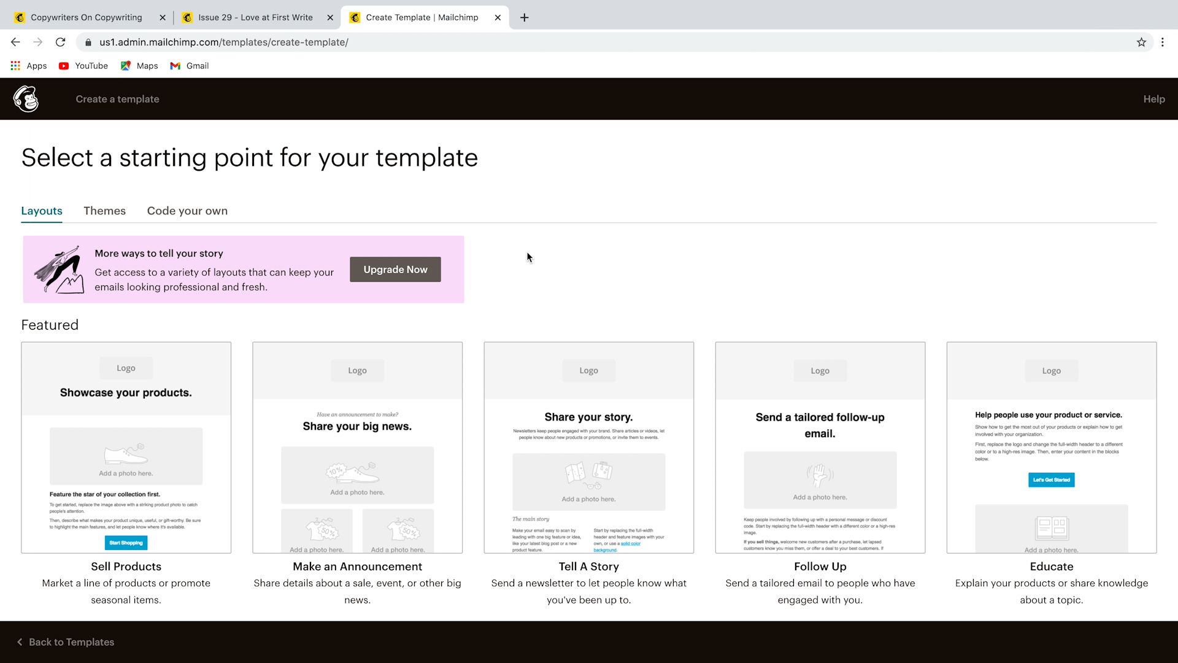
Task: Click the Mailchimp Freddie logo
Action: 26,99
